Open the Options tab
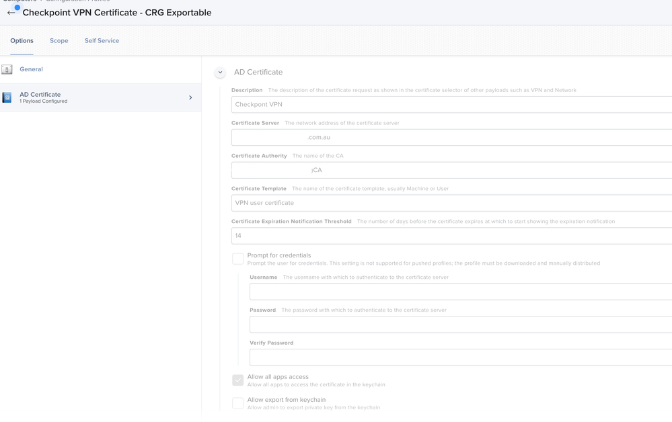This screenshot has height=422, width=672. (22, 41)
